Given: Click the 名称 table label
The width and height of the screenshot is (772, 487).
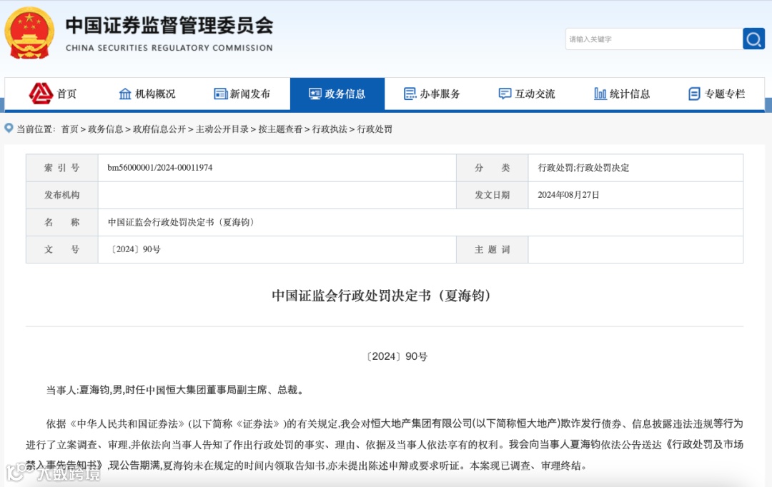Looking at the screenshot, I should [61, 222].
